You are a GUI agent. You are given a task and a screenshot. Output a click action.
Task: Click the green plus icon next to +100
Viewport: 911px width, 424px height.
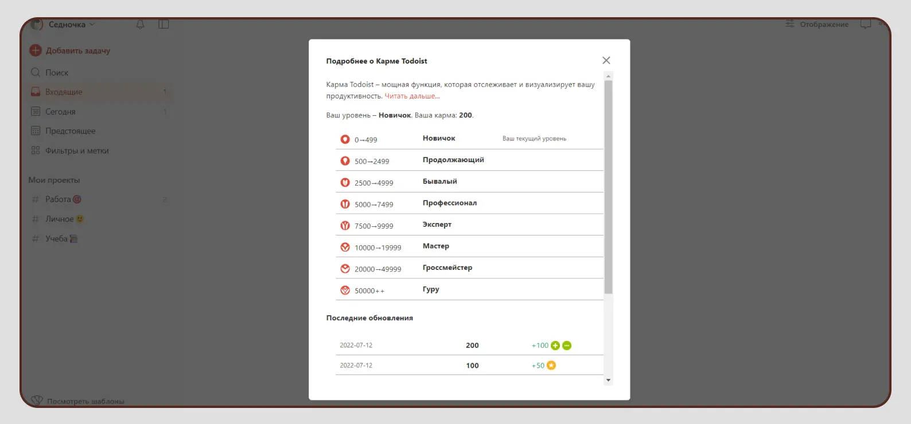555,346
